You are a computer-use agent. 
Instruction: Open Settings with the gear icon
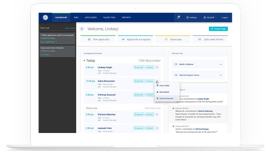tap(191, 17)
